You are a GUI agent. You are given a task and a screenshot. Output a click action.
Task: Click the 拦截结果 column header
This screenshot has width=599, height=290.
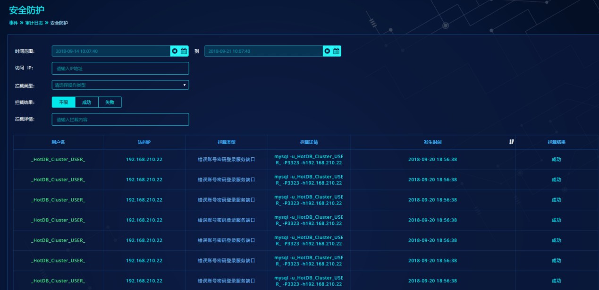(557, 142)
